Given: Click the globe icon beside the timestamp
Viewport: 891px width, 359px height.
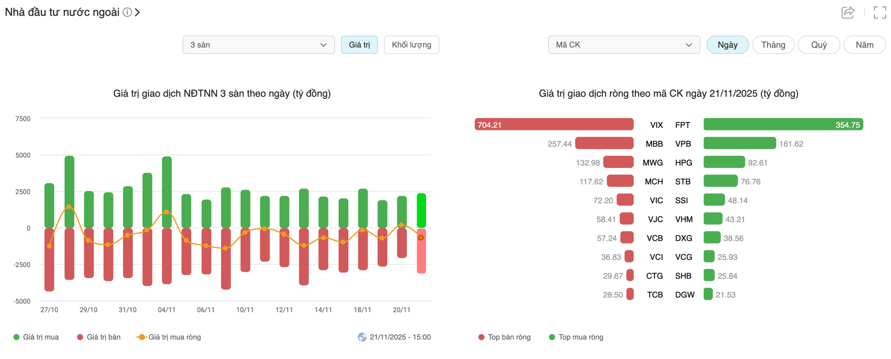Looking at the screenshot, I should pyautogui.click(x=362, y=337).
